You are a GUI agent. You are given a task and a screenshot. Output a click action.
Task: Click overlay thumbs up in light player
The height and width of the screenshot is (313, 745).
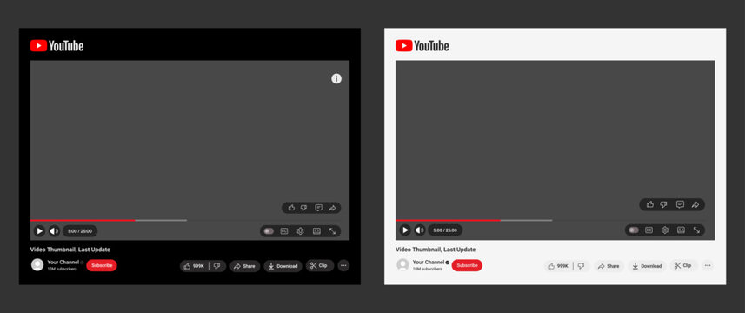point(650,204)
